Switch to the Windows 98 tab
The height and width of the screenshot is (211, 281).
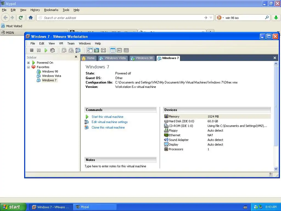(x=142, y=58)
